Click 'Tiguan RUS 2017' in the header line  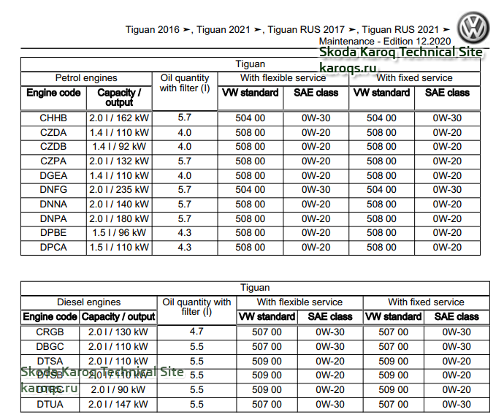(306, 29)
